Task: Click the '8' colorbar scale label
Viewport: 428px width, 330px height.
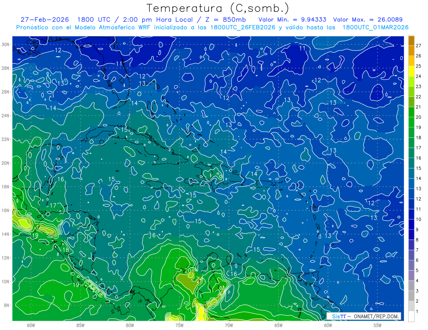Action: pos(417,240)
